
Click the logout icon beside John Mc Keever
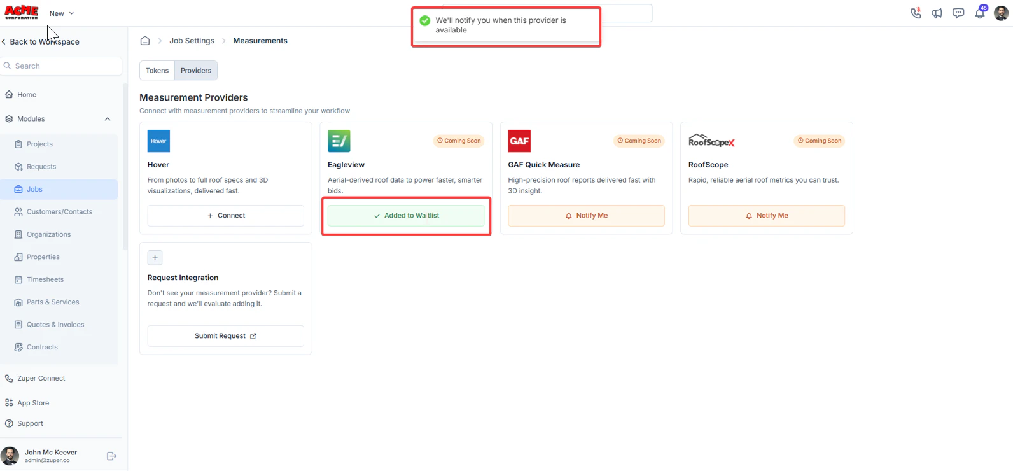coord(111,456)
